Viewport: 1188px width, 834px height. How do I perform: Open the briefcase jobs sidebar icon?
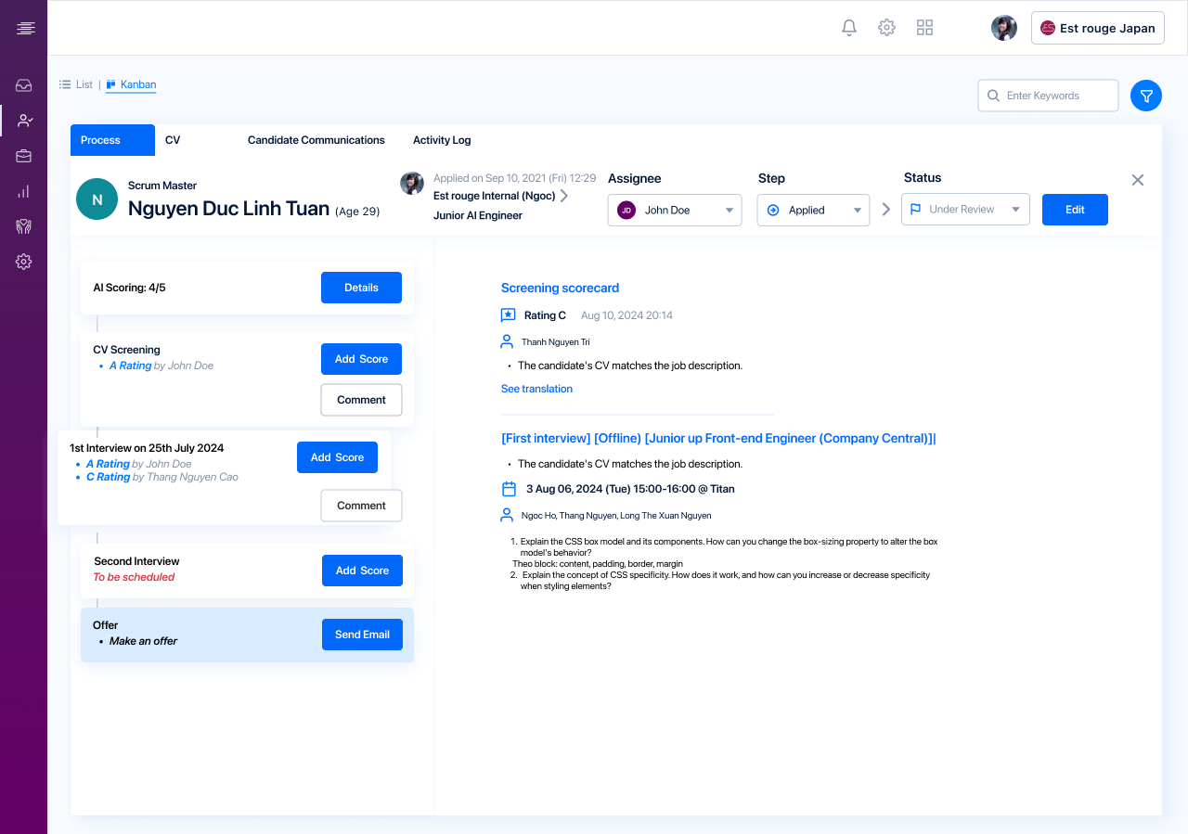[24, 156]
